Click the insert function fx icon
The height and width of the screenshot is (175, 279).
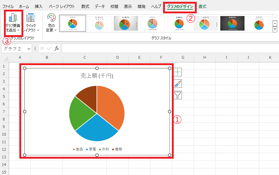(57, 48)
